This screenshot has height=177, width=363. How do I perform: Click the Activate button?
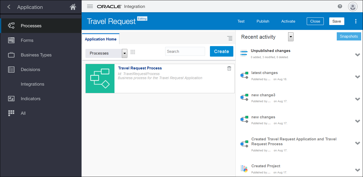click(288, 21)
